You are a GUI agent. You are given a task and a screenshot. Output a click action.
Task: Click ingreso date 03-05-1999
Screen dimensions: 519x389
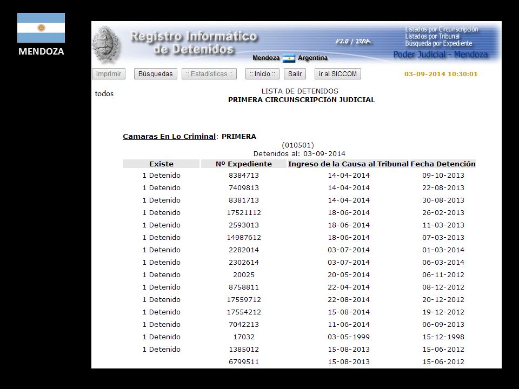[349, 337]
